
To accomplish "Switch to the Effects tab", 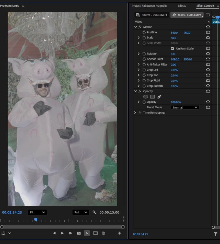I will [182, 6].
